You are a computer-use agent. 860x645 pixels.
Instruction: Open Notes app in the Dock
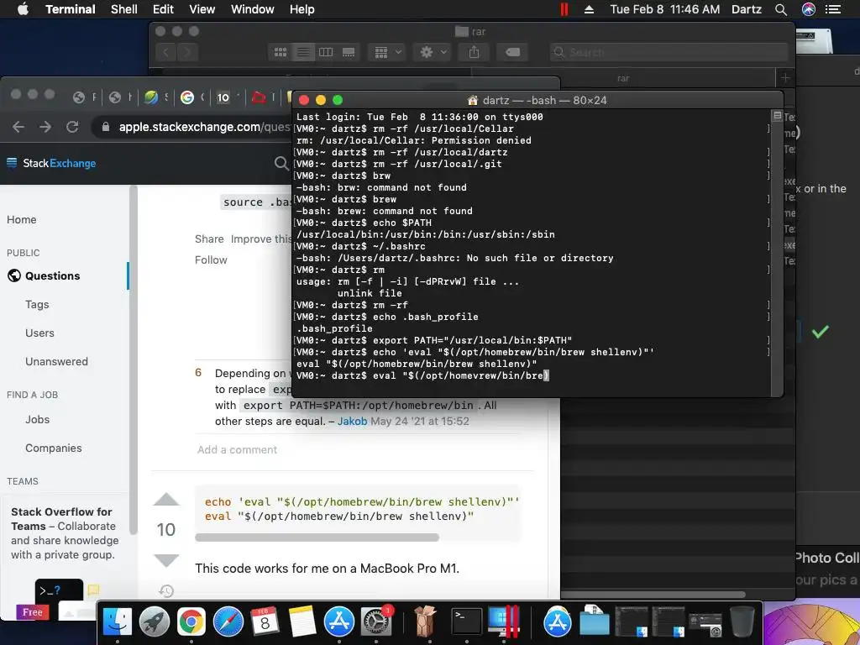[302, 622]
